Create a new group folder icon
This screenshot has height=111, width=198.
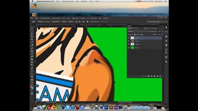(154, 76)
